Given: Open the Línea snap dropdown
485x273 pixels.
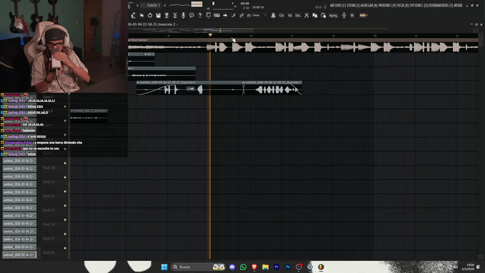Looking at the screenshot, I should pos(256,16).
